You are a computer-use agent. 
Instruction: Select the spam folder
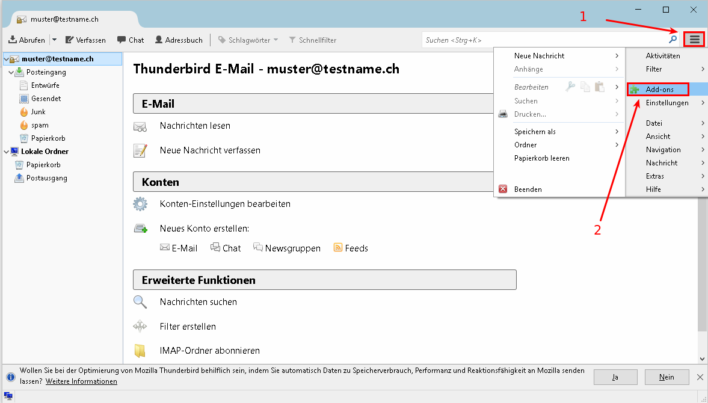[x=40, y=125]
